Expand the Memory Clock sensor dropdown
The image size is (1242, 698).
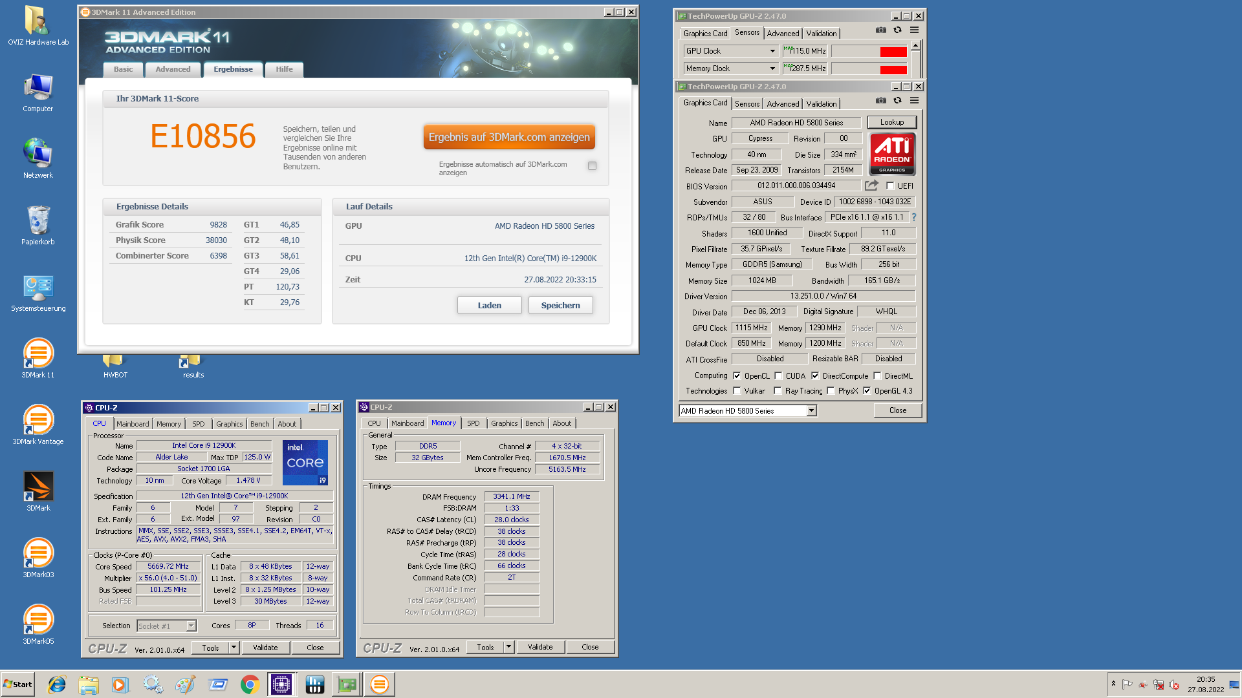772,69
